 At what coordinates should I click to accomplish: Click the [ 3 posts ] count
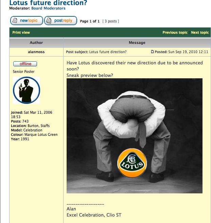(111, 21)
